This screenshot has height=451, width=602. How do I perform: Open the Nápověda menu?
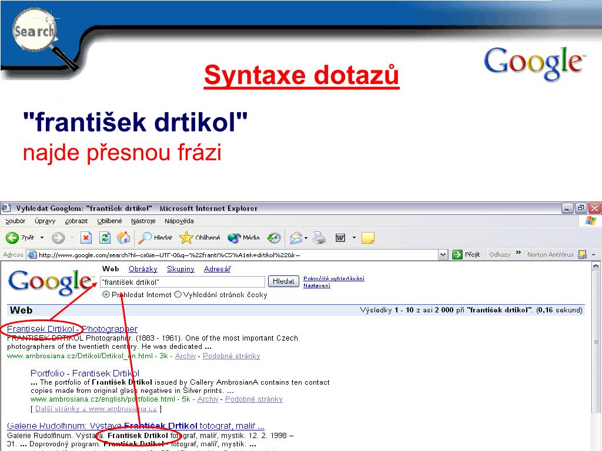pos(179,221)
